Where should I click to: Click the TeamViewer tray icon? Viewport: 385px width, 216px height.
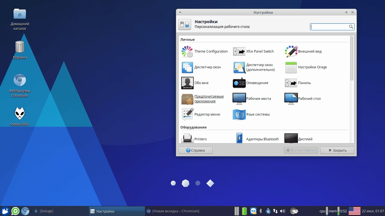(x=253, y=211)
